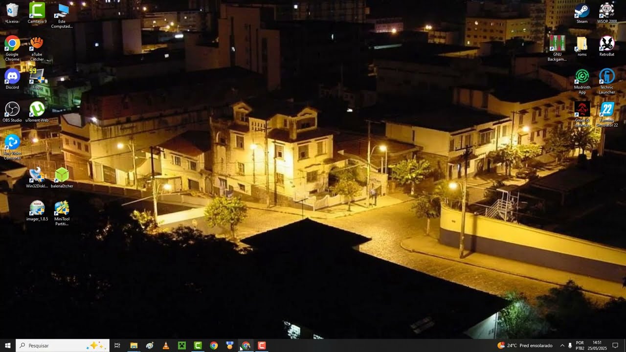The image size is (626, 352).
Task: Launch VLC media player from the taskbar
Action: pyautogui.click(x=166, y=346)
